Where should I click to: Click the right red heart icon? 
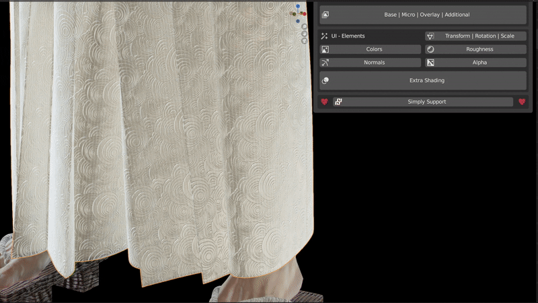click(521, 102)
